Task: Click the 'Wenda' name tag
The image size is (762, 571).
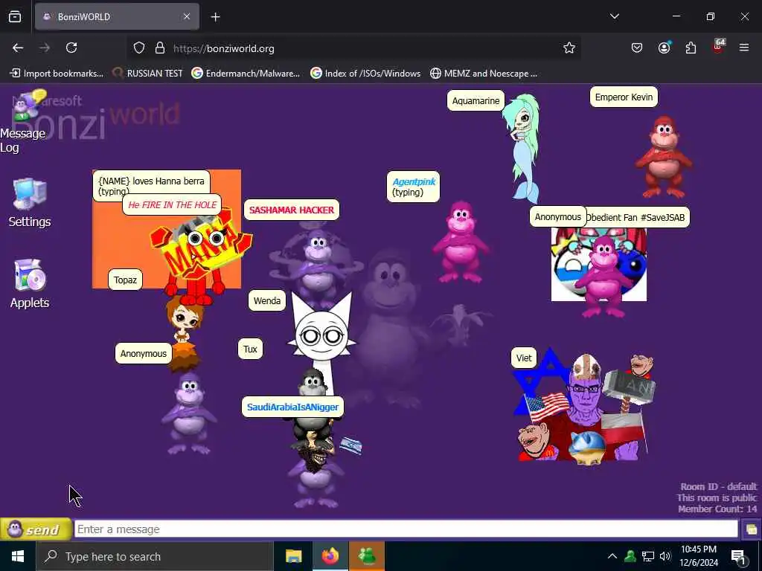Action: [x=267, y=300]
